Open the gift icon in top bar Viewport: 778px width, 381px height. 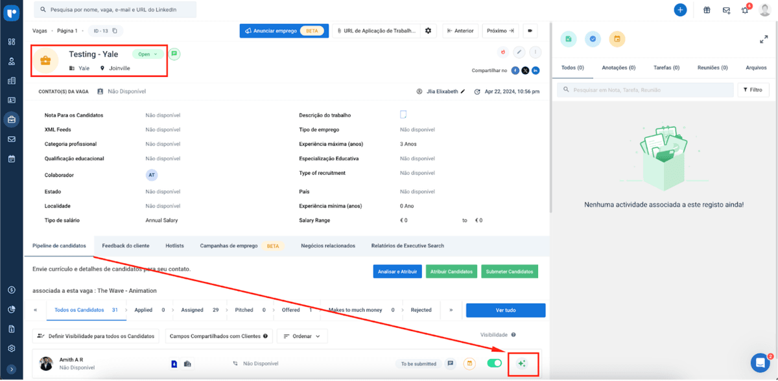[707, 10]
